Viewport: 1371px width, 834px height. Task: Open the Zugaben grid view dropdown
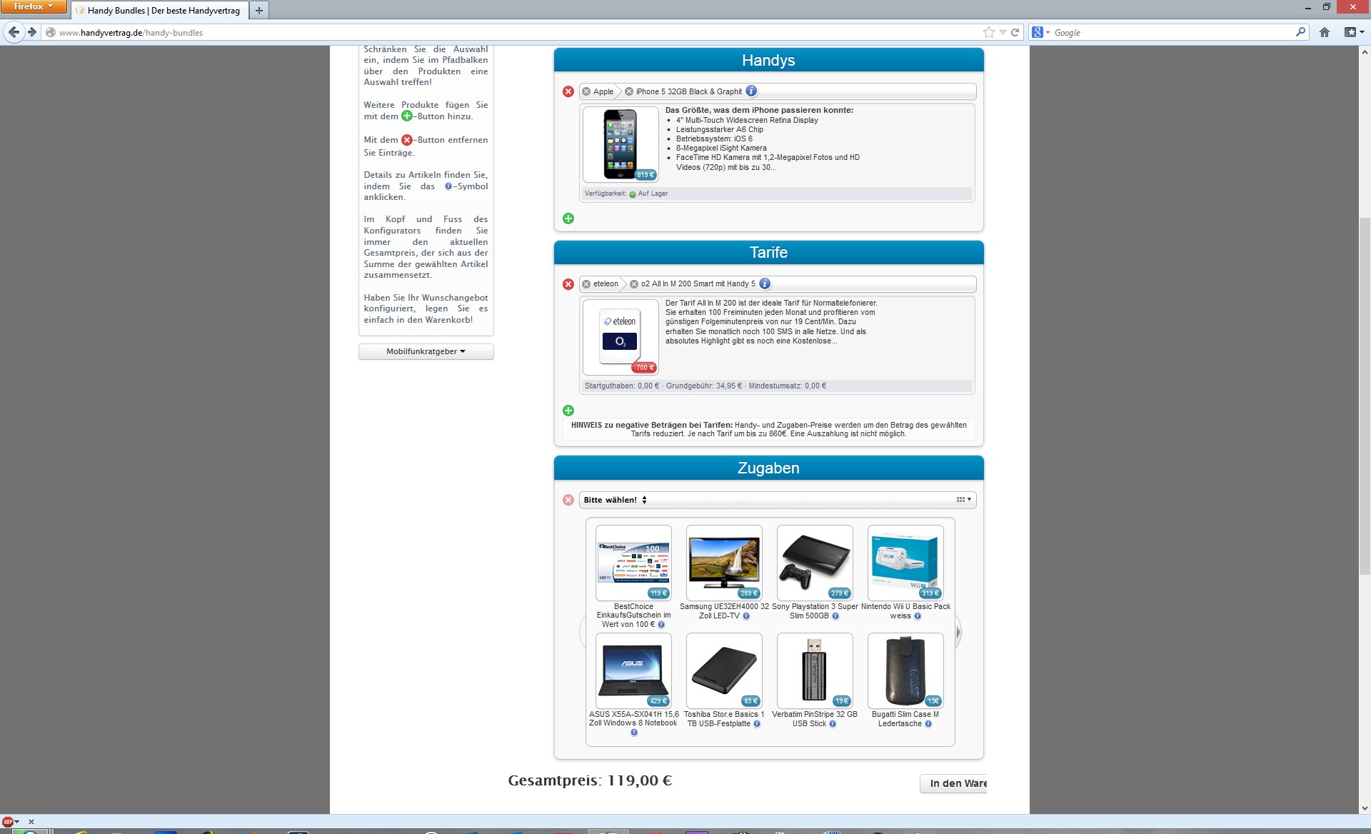pos(963,500)
